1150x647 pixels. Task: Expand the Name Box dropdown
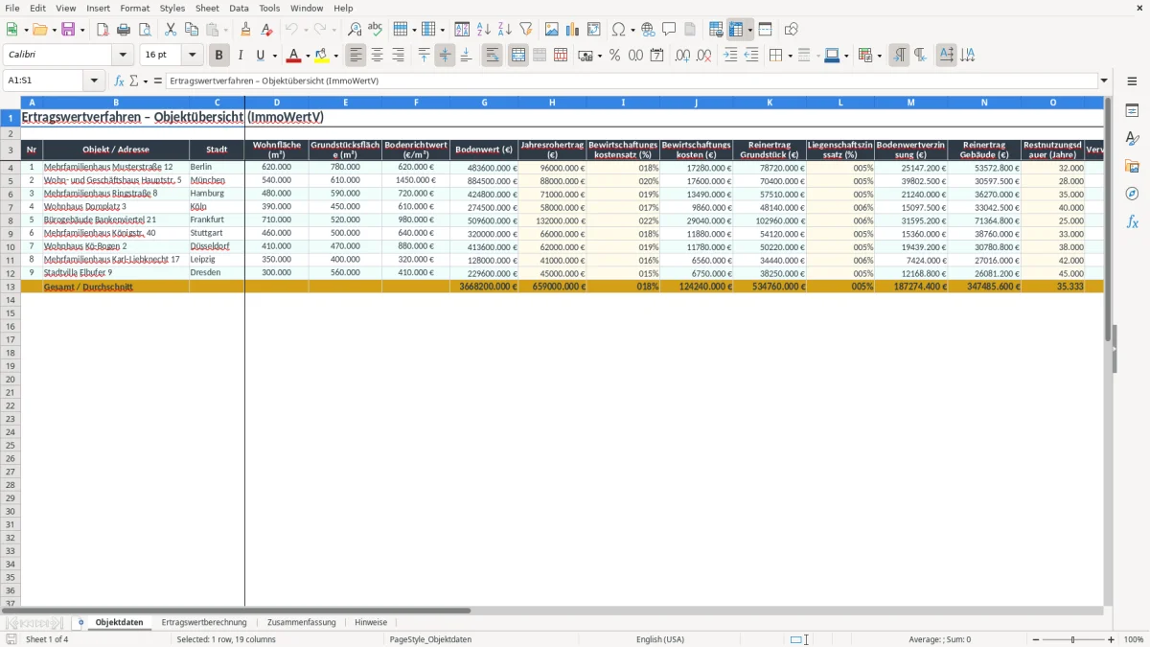[x=95, y=81]
